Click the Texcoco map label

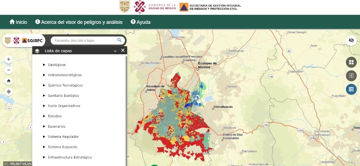click(232, 87)
